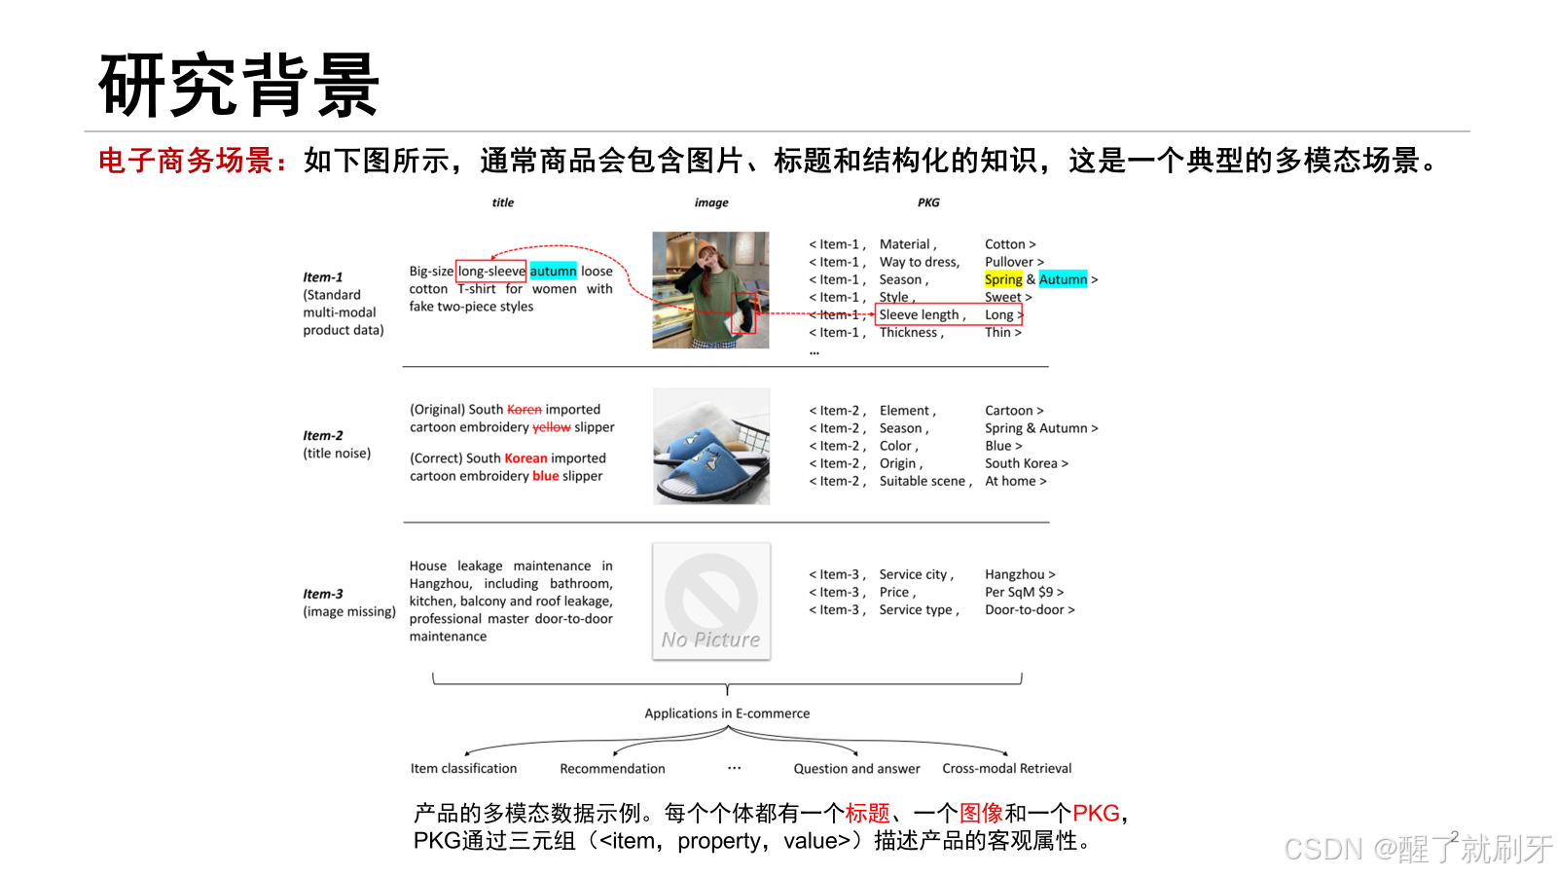This screenshot has height=876, width=1557.
Task: Click the Item-3 title starting 'House leakage maintenance'
Action: pyautogui.click(x=511, y=601)
